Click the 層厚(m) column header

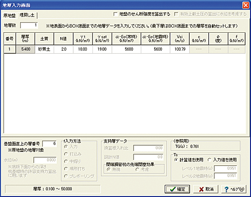[26, 39]
